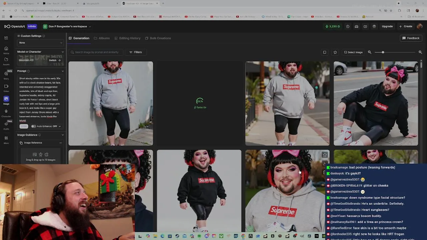427x240 pixels.
Task: Open the Discord community icon
Action: 356,26
